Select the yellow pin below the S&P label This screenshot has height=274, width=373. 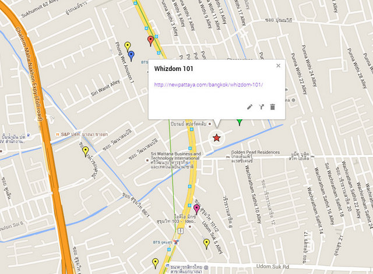click(86, 152)
